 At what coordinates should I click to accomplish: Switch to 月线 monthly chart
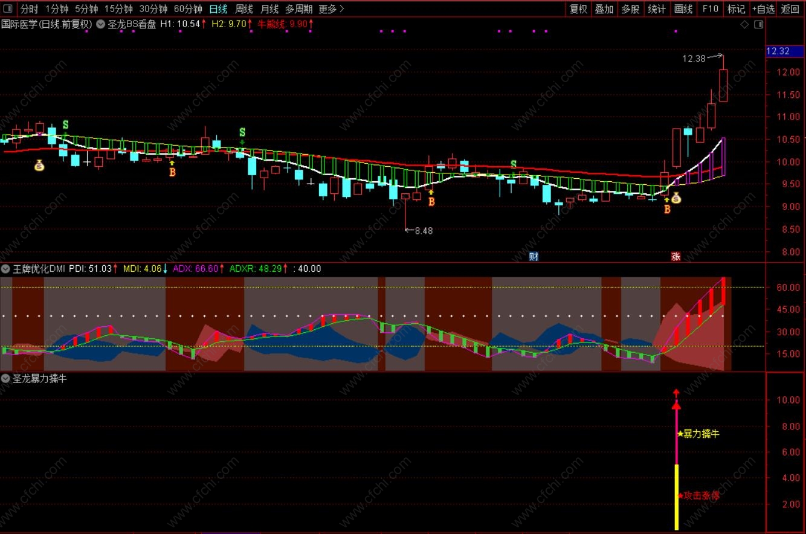pyautogui.click(x=269, y=9)
